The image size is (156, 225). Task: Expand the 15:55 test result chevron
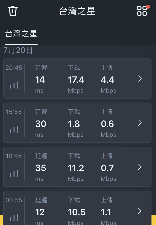click(140, 123)
